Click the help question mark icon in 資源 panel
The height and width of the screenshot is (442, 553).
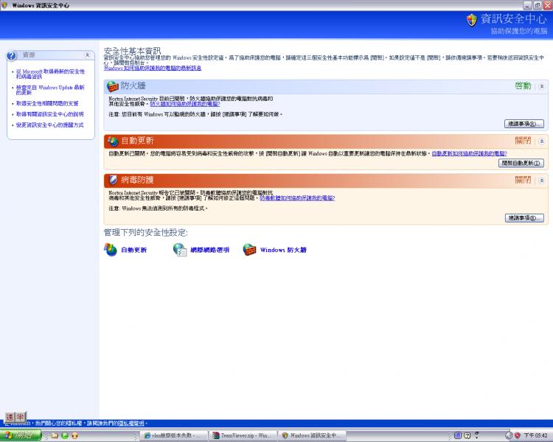(11, 55)
